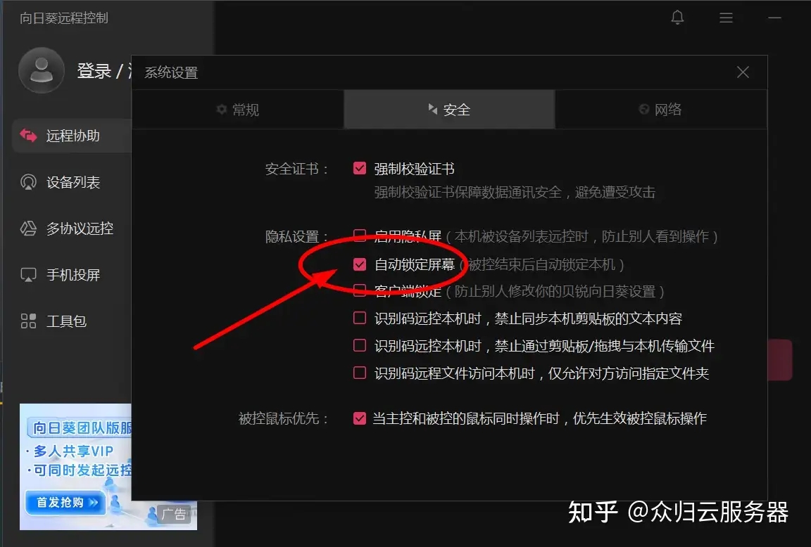Image resolution: width=811 pixels, height=547 pixels.
Task: Disable 自动锁定屏幕 checkbox
Action: pos(360,264)
